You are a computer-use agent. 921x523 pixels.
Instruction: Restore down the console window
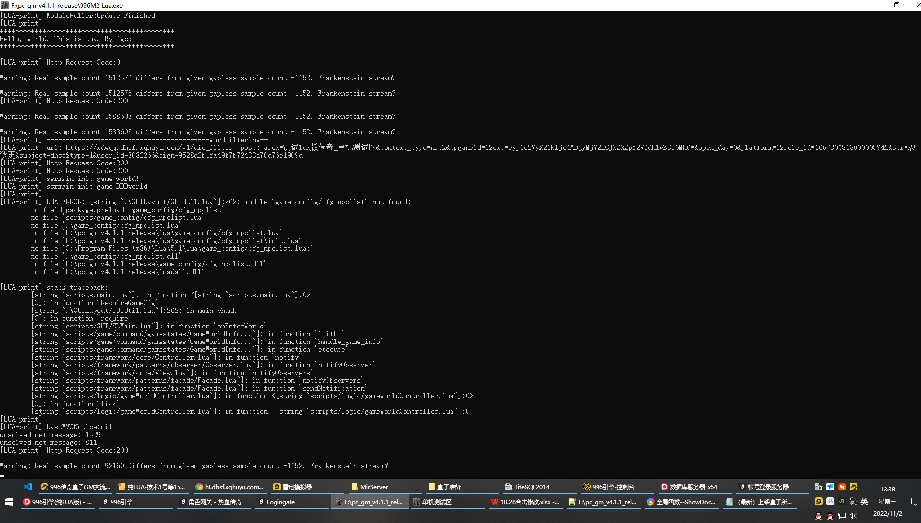[896, 5]
